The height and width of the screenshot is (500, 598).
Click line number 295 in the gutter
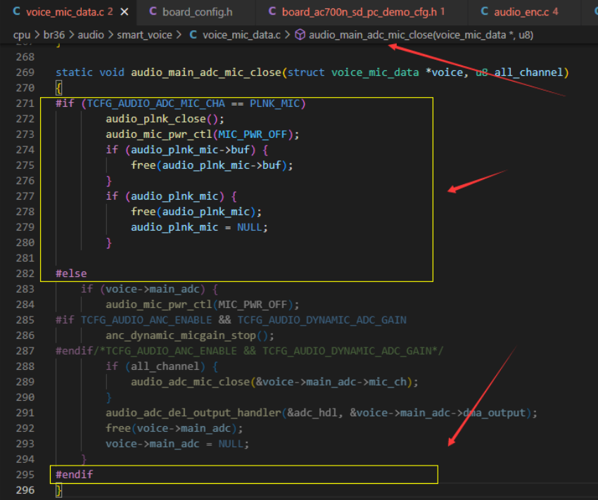pyautogui.click(x=25, y=475)
